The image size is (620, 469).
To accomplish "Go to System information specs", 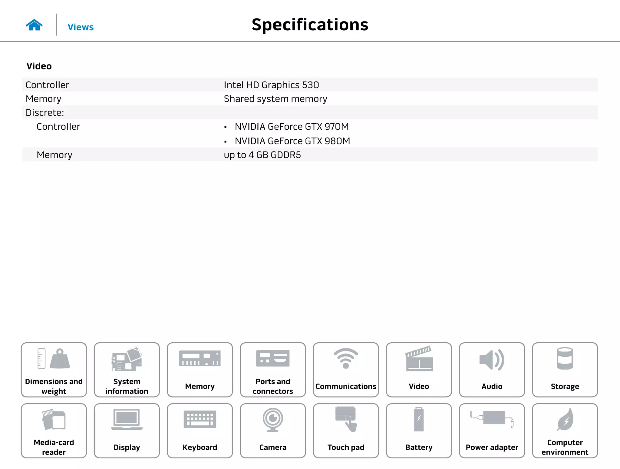I will point(127,370).
